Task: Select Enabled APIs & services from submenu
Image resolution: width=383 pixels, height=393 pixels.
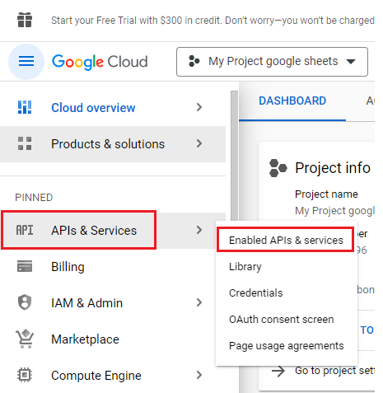Action: click(x=286, y=240)
